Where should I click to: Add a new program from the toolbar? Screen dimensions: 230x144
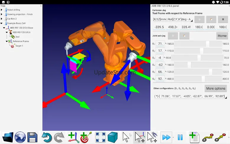[194, 137]
